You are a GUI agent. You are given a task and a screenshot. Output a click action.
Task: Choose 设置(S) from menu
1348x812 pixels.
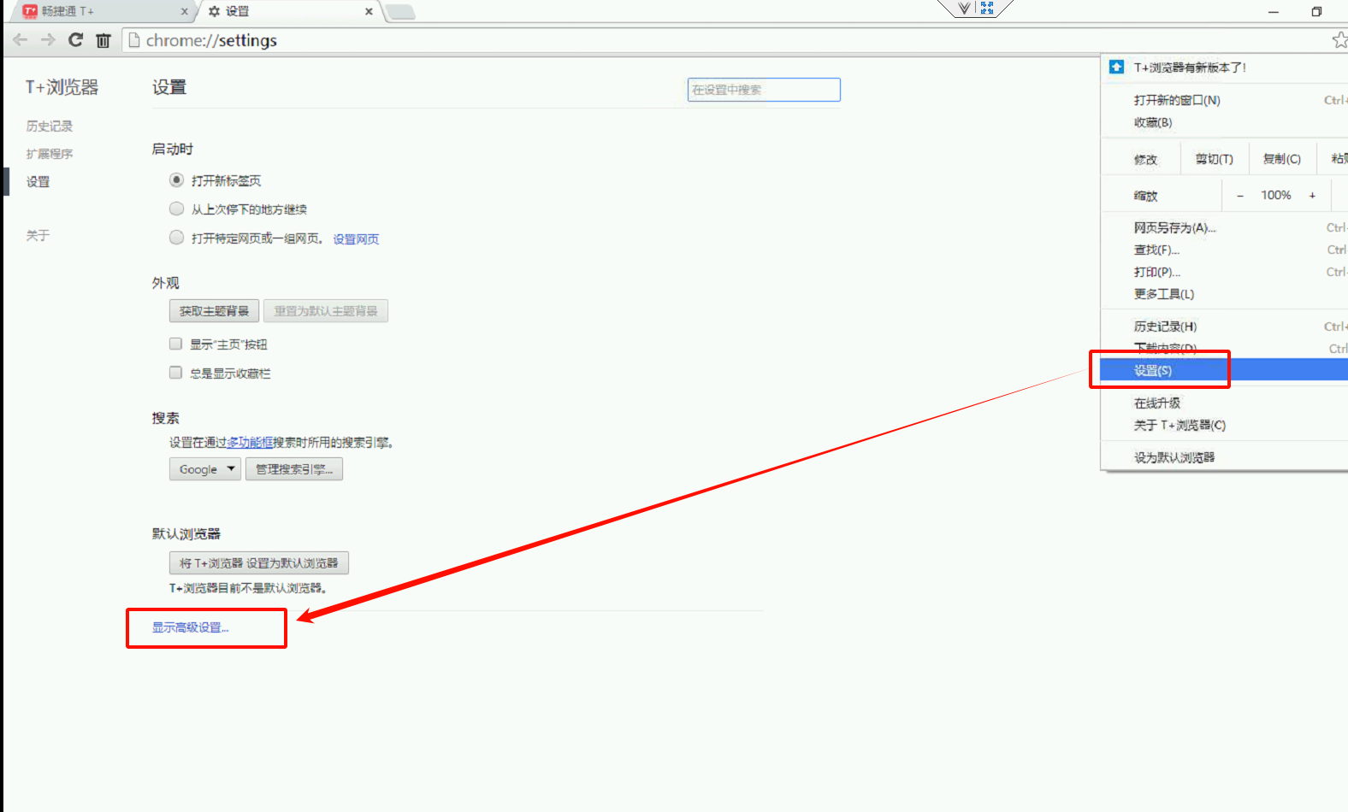tap(1224, 370)
